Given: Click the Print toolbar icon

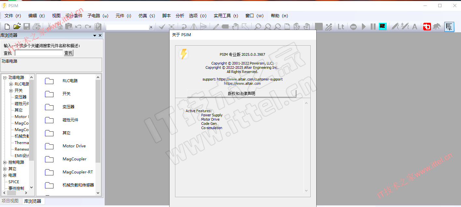Looking at the screenshot, I should point(36,27).
